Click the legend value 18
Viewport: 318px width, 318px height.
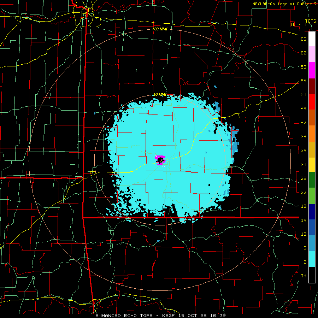point(304,206)
